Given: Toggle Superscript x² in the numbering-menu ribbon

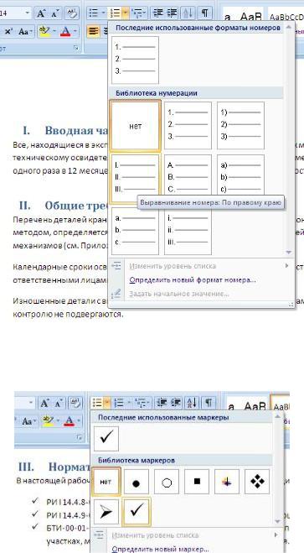Looking at the screenshot, I should coord(8,32).
